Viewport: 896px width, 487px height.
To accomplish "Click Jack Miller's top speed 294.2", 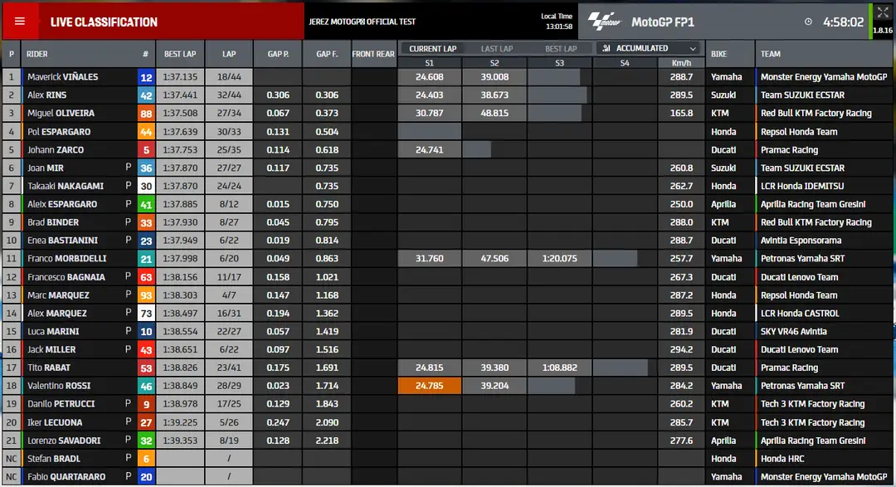I will coord(681,349).
